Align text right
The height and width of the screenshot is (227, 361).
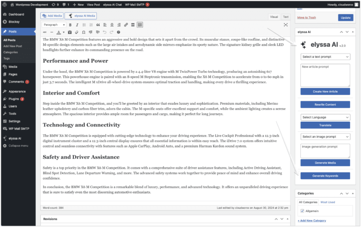[x=119, y=25]
